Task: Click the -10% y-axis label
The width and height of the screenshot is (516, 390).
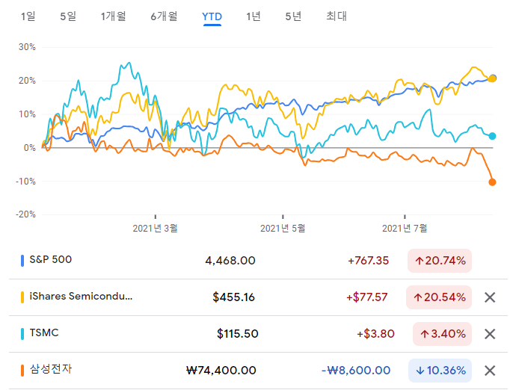Action: coord(25,182)
